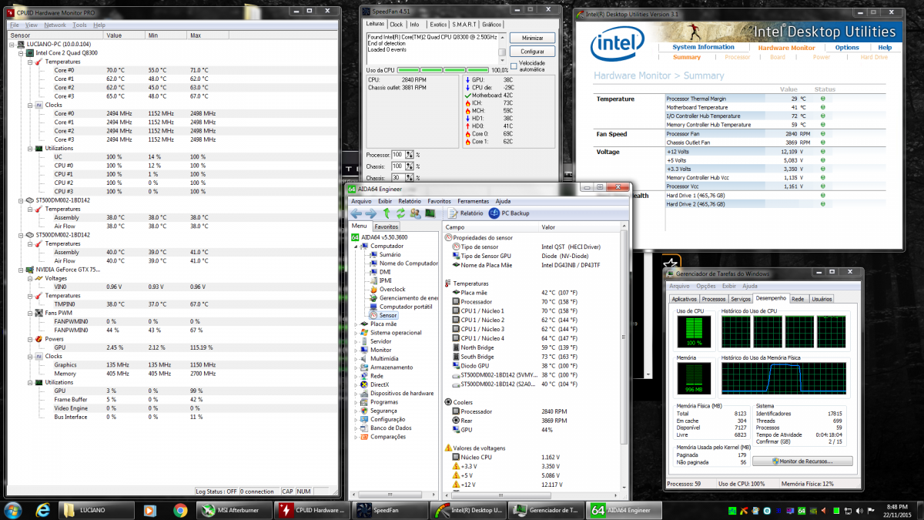Switch to SpeedFan taskbar button
Image resolution: width=924 pixels, height=520 pixels.
click(x=391, y=510)
